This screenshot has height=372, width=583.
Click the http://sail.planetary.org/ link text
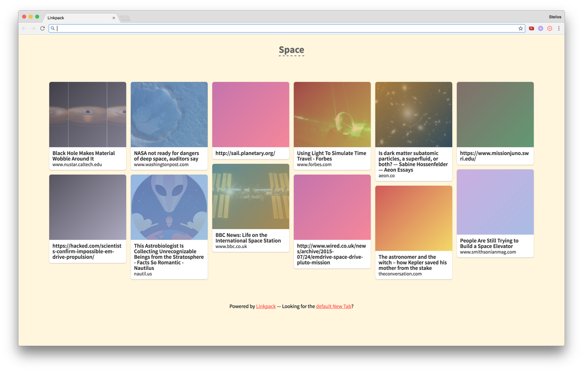(245, 153)
